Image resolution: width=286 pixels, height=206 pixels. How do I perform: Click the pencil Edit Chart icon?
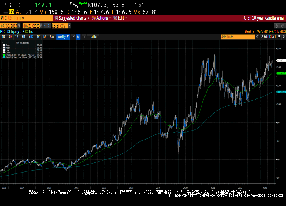pos(262,37)
